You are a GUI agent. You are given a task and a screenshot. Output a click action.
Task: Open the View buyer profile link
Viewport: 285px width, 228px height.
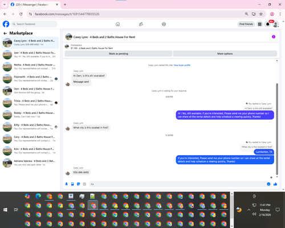(182, 65)
